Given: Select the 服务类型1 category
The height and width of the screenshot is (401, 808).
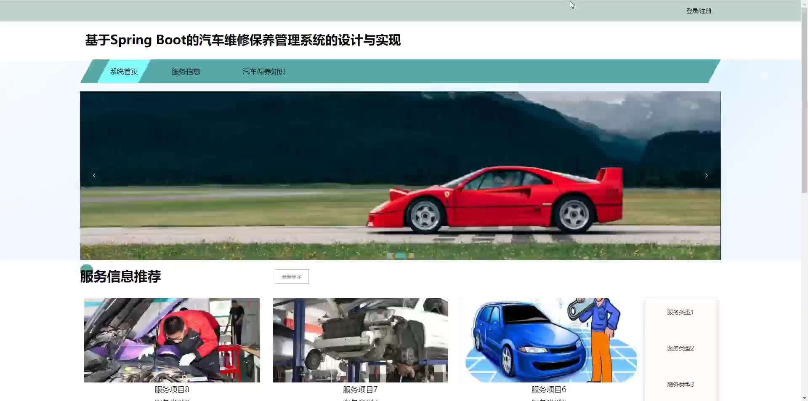Looking at the screenshot, I should [x=680, y=312].
